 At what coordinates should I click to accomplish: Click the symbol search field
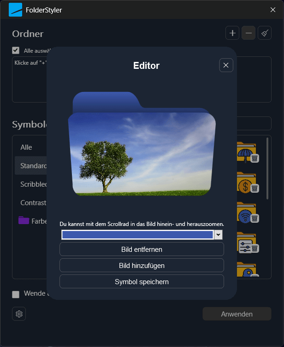point(254,123)
